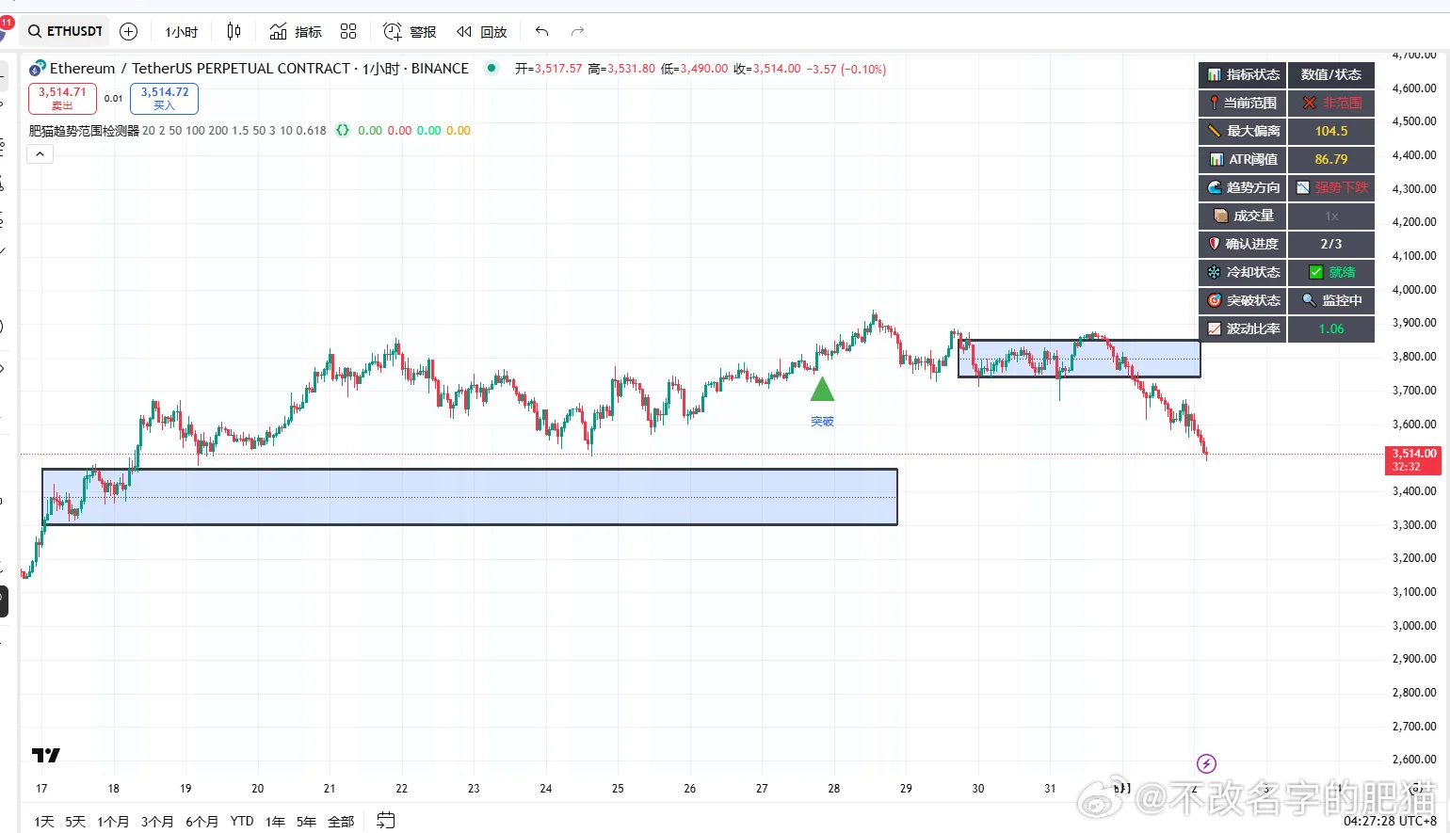Screen dimensions: 1450x833
Task: Create a new 警报 alert
Action: point(410,31)
